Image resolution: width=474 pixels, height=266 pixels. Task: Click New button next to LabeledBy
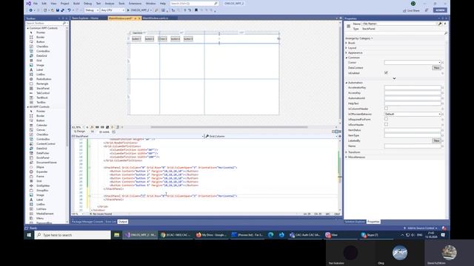[436, 140]
